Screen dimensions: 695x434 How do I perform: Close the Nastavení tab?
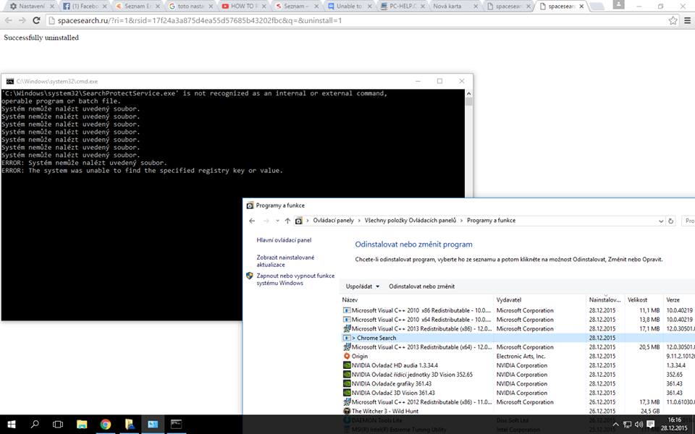click(x=51, y=7)
